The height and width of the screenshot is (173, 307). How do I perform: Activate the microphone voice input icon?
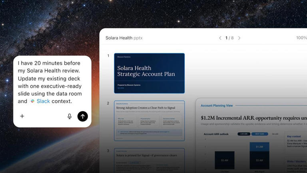pos(70,116)
